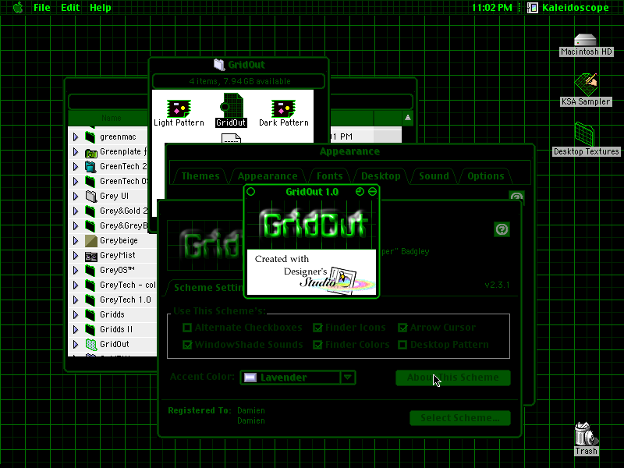Click the folder proxy icon in GridOut title bar

click(x=219, y=65)
